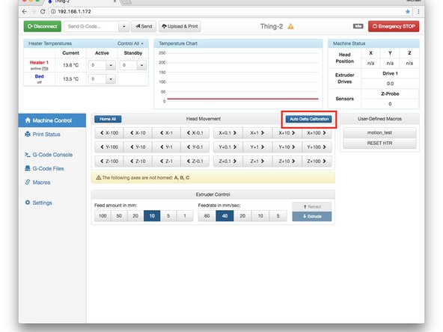Viewport: 443px width, 332px height.
Task: Select feedrate 5 mm/sec
Action: (x=278, y=216)
